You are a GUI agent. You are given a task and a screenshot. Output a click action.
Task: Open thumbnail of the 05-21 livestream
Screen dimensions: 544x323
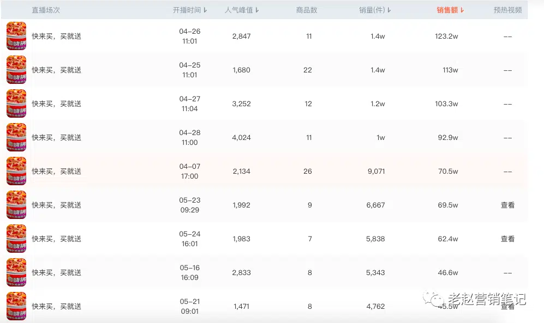coord(16,306)
